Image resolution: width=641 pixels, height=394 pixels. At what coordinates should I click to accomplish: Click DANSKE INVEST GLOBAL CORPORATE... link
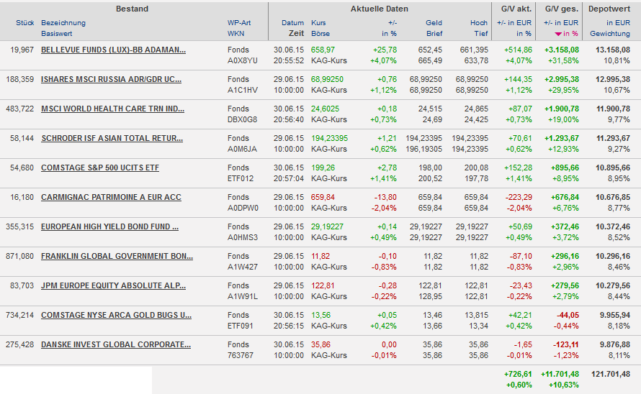(x=116, y=344)
